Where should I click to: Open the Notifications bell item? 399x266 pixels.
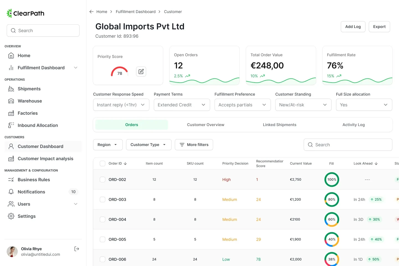tap(43, 192)
